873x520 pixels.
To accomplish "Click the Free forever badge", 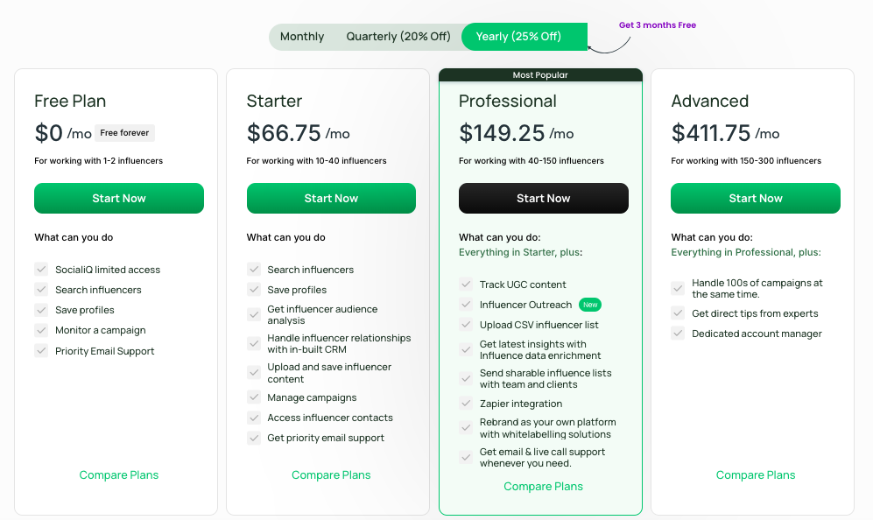I will click(x=124, y=133).
